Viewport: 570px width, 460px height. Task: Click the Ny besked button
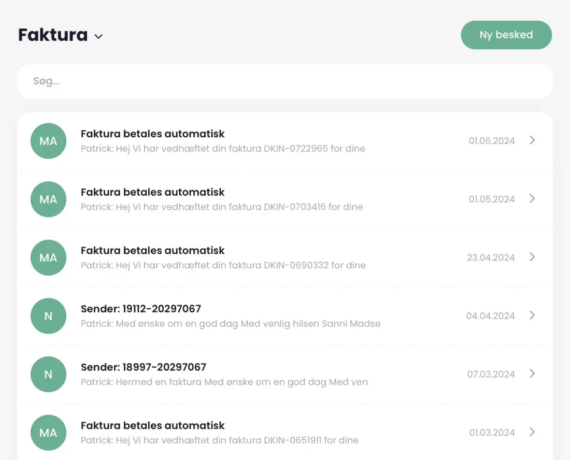[506, 35]
